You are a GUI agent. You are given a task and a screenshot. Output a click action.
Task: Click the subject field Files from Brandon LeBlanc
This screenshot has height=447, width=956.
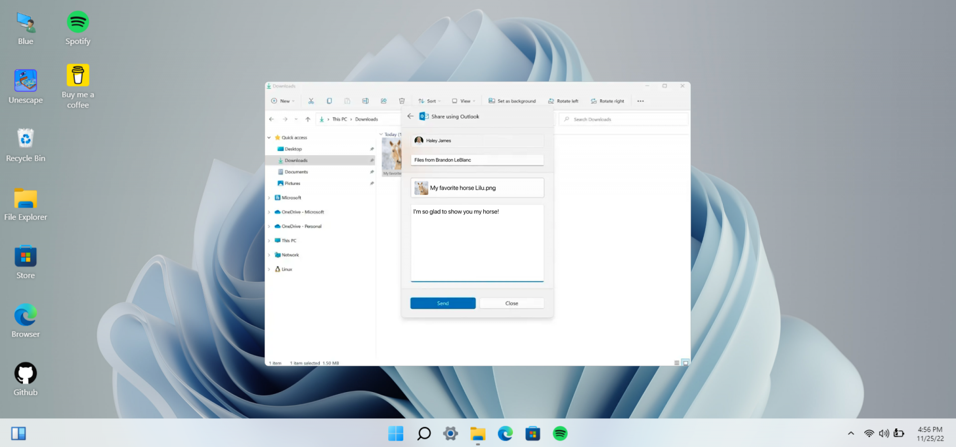coord(477,160)
